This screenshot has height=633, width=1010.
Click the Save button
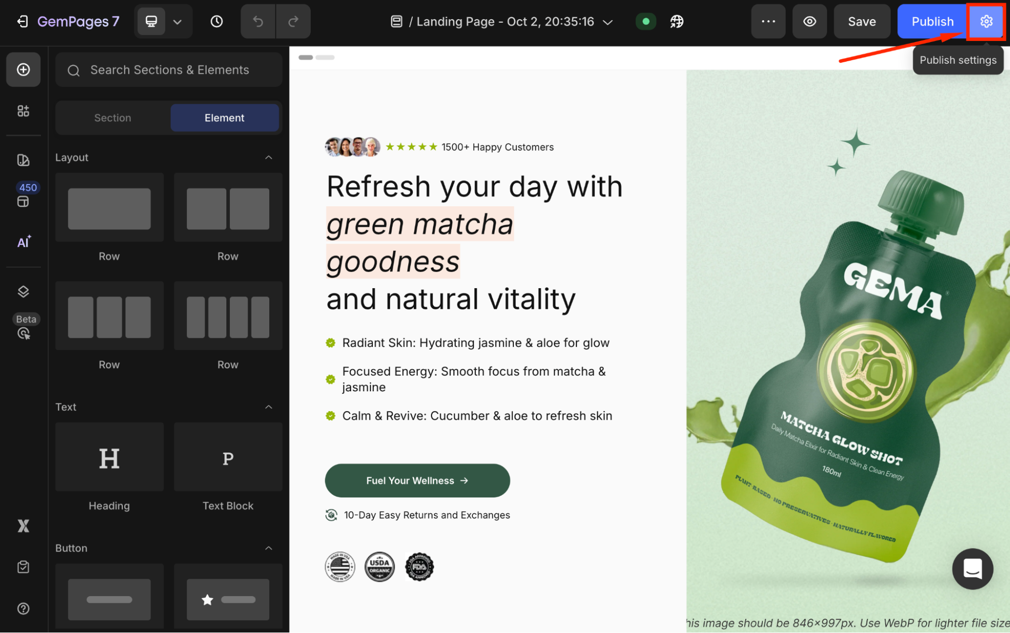pyautogui.click(x=861, y=21)
